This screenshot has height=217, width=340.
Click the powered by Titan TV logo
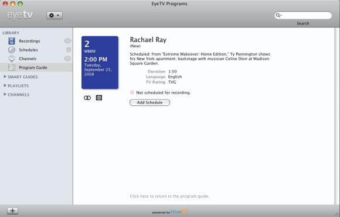tap(169, 212)
